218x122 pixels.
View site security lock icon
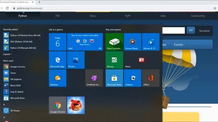tap(14, 8)
